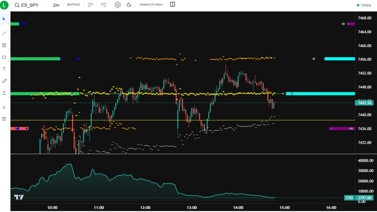Toggle dark mode moon icon
Image resolution: width=377 pixels, height=212 pixels.
(129, 5)
